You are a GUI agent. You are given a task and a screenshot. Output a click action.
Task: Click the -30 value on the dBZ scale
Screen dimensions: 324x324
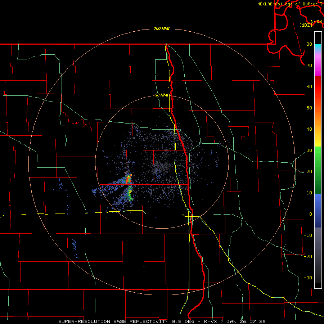[x=308, y=278]
